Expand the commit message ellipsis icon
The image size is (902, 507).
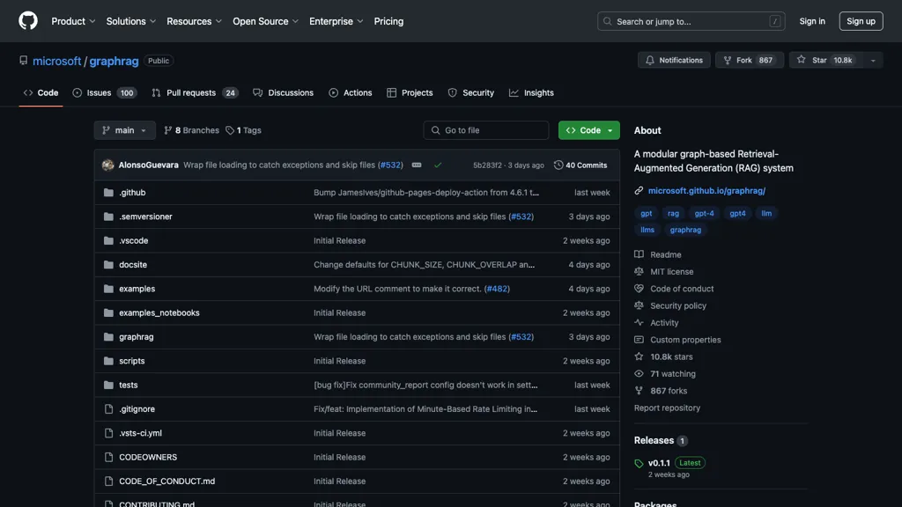pyautogui.click(x=417, y=165)
